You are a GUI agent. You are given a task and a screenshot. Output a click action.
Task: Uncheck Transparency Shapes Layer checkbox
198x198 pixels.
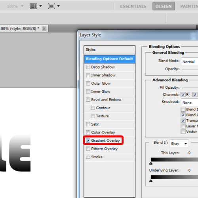(183, 120)
